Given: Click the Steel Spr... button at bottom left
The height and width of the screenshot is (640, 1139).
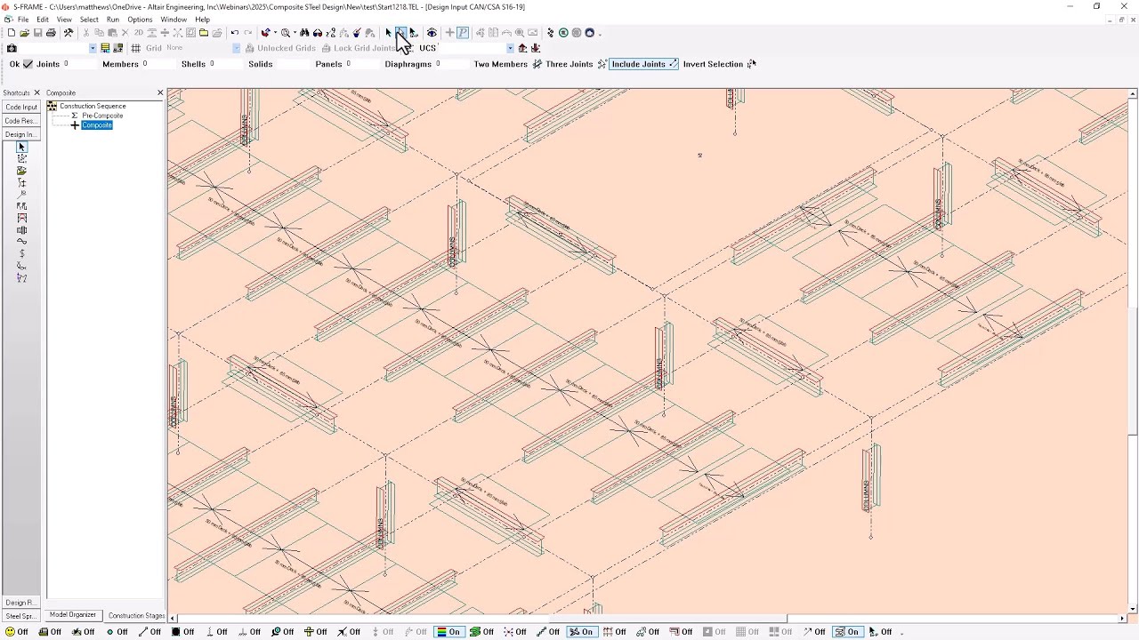Looking at the screenshot, I should (x=21, y=616).
